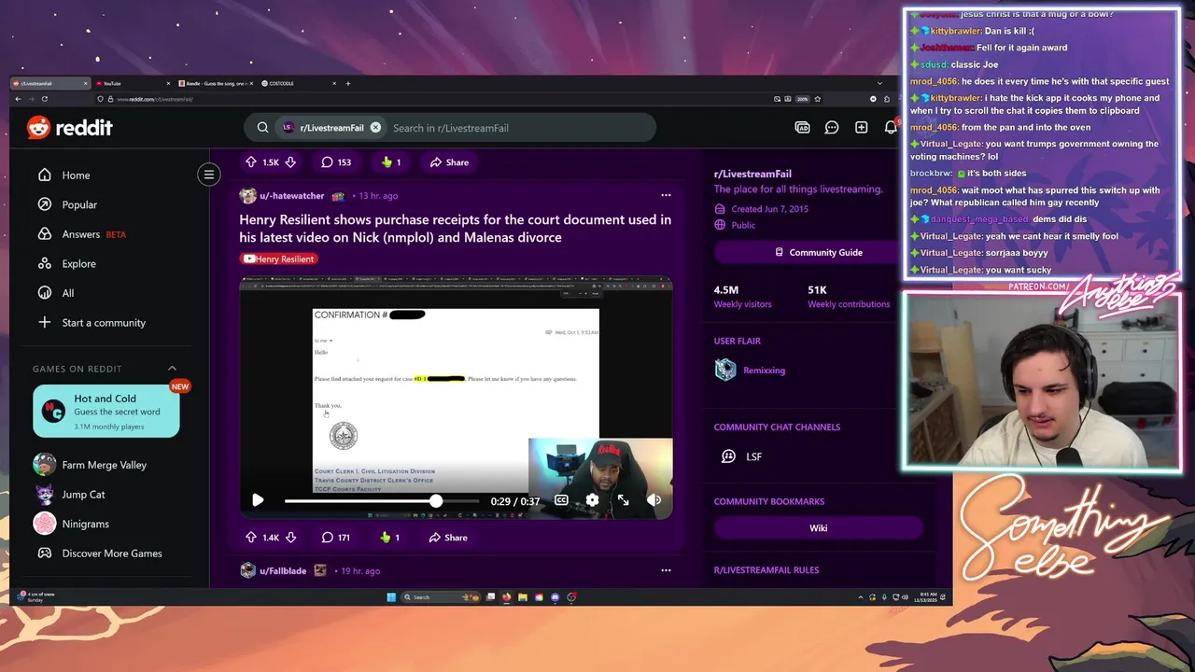Edit user flair Remixxing
1195x672 pixels.
[x=764, y=371]
